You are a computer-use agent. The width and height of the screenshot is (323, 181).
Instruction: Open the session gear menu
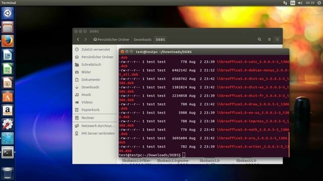319,3
